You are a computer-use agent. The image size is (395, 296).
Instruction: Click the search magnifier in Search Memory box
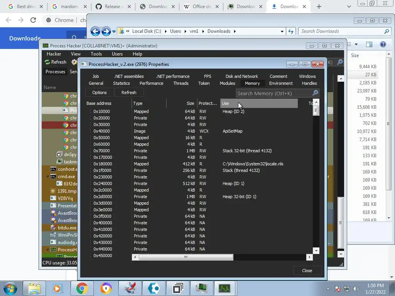coord(315,93)
